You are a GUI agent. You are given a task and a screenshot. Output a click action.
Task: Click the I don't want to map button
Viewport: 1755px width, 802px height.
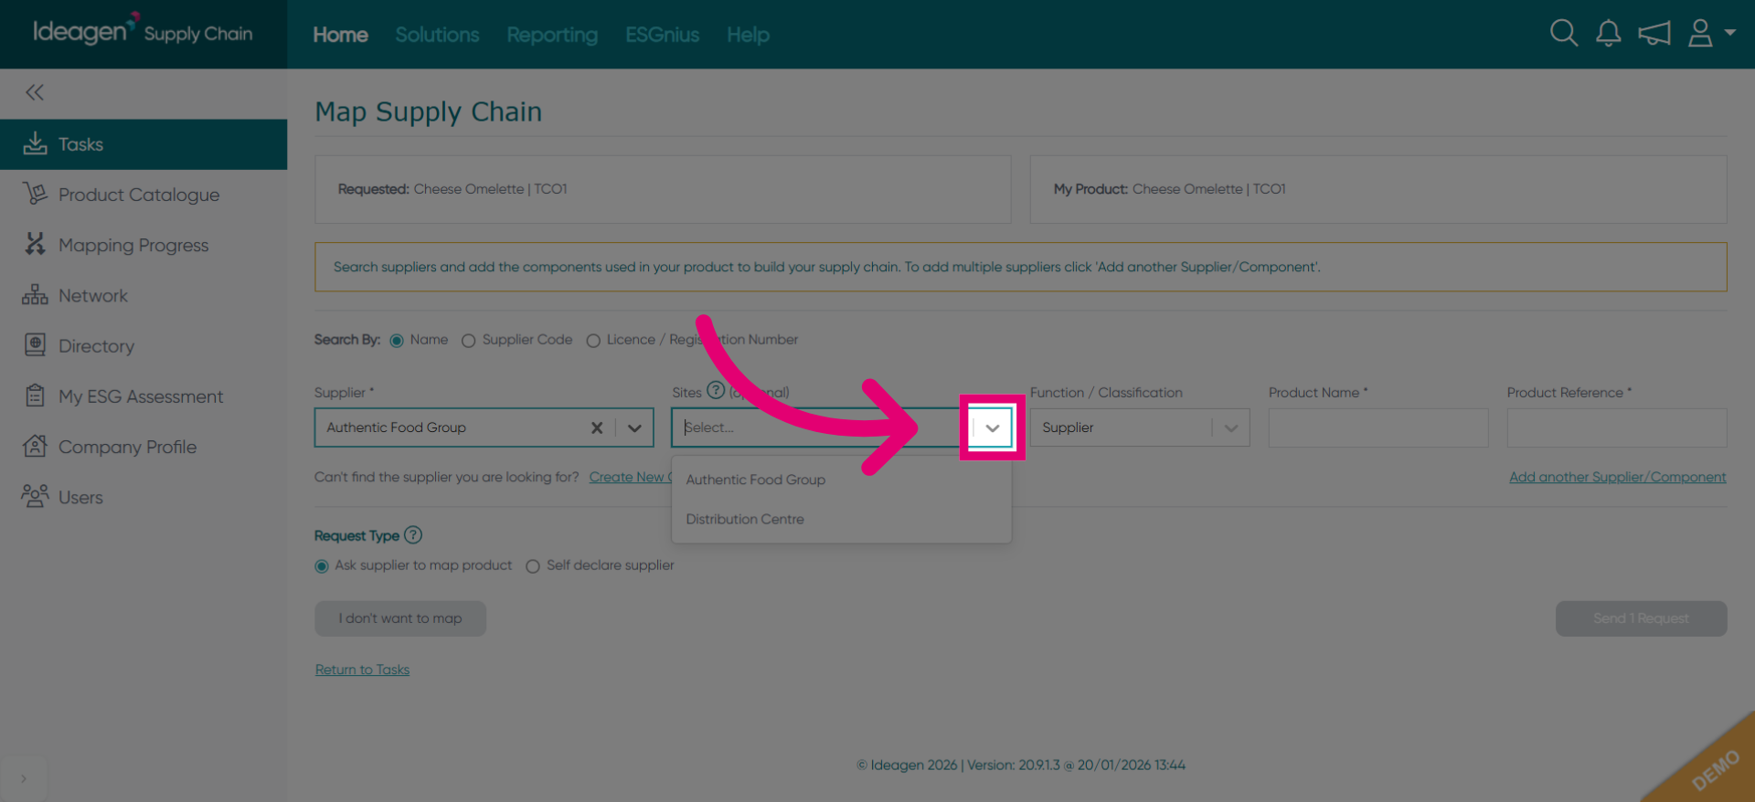pos(400,618)
